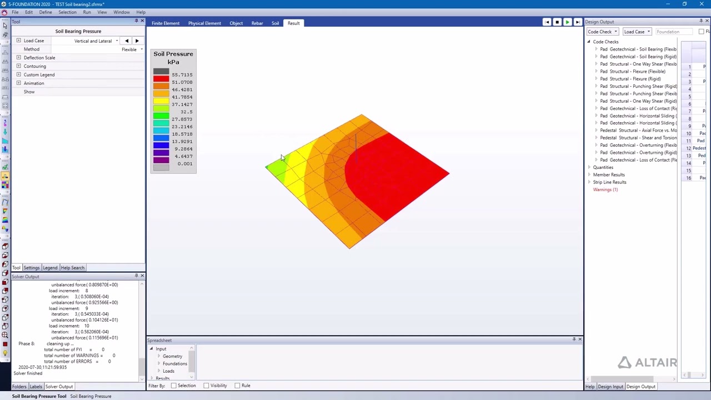711x400 pixels.
Task: Pin the Design Output panel
Action: pyautogui.click(x=700, y=21)
